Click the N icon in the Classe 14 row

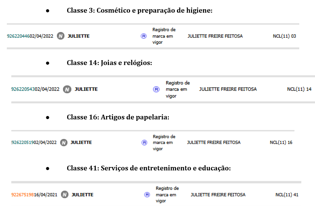point(67,89)
